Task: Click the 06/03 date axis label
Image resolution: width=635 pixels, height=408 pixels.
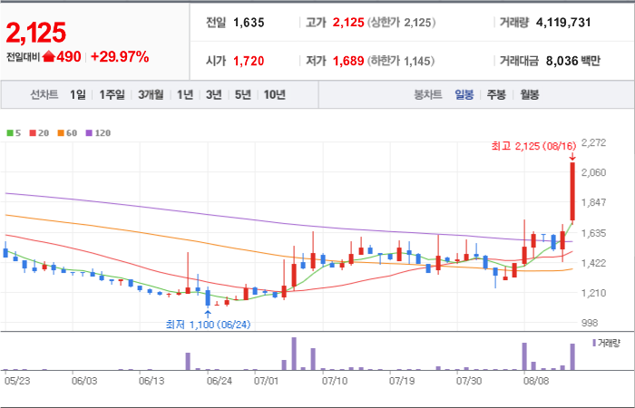Action: tap(84, 381)
